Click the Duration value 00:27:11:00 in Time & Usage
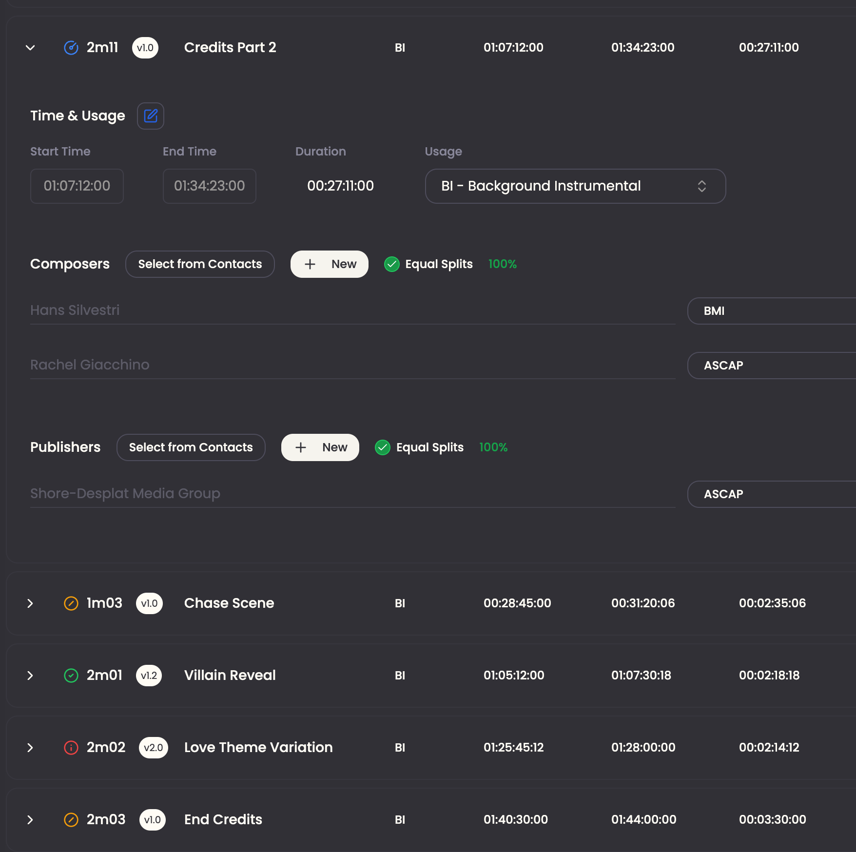Image resolution: width=856 pixels, height=852 pixels. (x=340, y=186)
